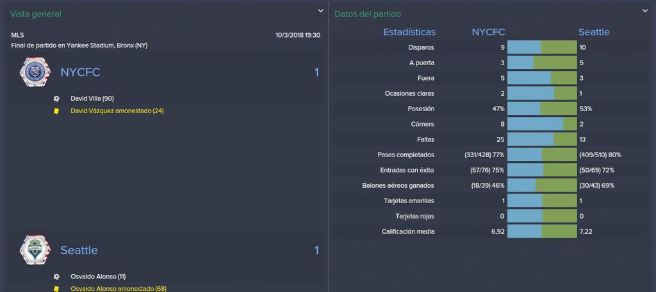Open the Vista general panel title
Image resolution: width=656 pixels, height=292 pixels.
(36, 14)
